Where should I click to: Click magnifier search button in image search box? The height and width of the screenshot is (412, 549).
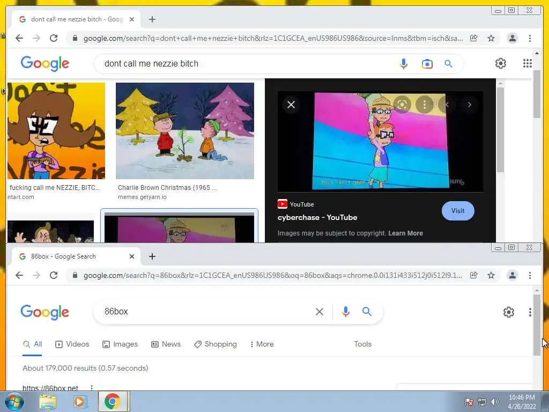coord(449,64)
